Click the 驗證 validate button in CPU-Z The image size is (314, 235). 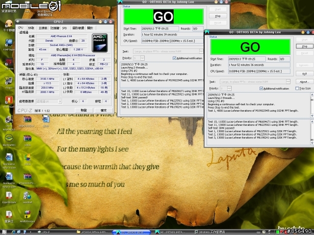84,110
